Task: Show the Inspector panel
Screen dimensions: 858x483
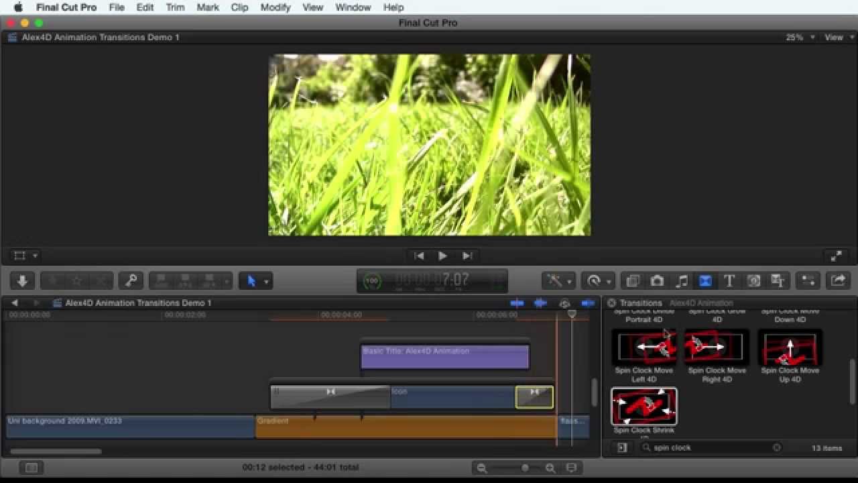Action: [808, 281]
